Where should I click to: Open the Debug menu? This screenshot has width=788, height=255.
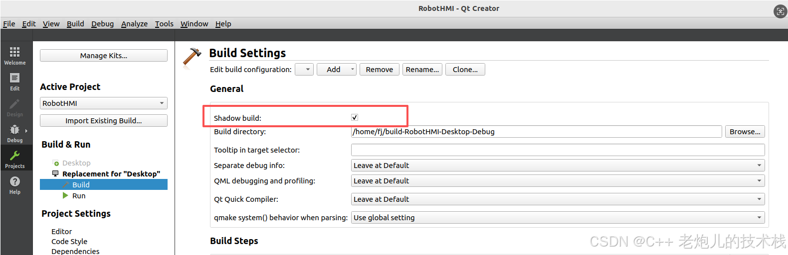tap(102, 24)
